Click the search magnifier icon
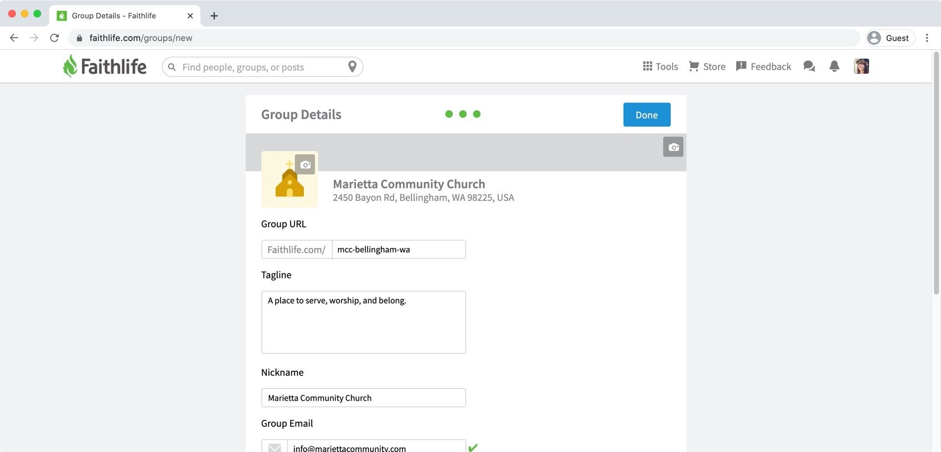The width and height of the screenshot is (941, 452). [x=172, y=67]
